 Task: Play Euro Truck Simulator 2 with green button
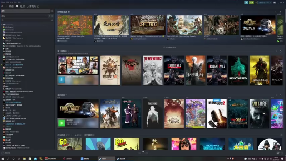point(61,123)
